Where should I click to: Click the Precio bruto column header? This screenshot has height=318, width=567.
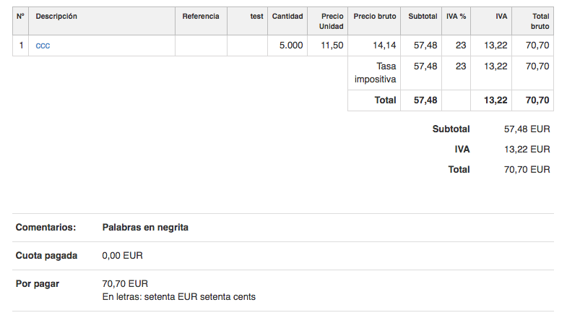coord(375,16)
